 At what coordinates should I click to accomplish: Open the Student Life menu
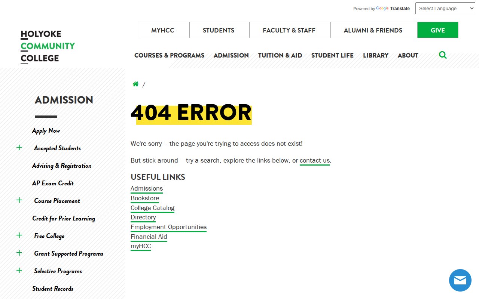click(332, 55)
